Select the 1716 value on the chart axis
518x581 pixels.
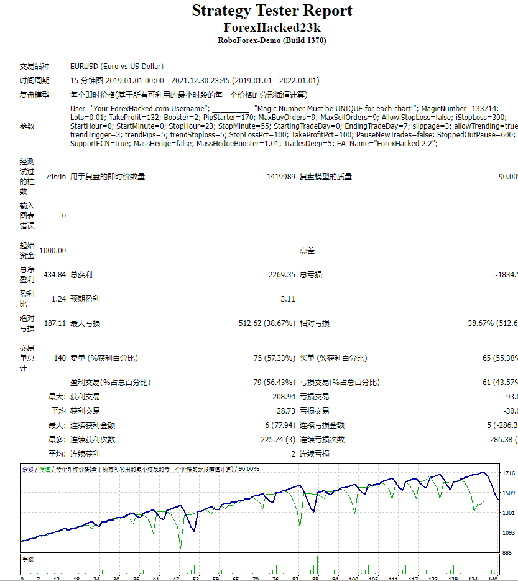[x=509, y=473]
